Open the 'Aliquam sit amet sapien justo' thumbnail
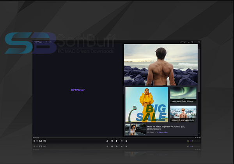This screenshot has width=234, height=164. (x=183, y=114)
